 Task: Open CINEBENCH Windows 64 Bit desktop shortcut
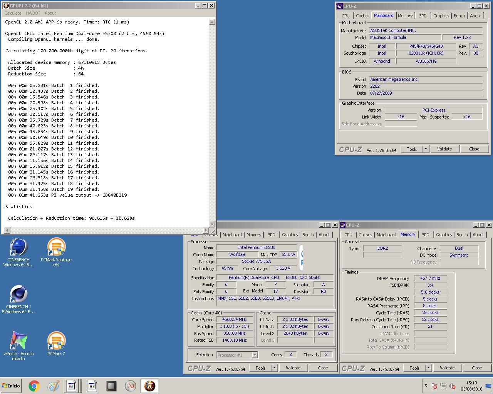[18, 252]
